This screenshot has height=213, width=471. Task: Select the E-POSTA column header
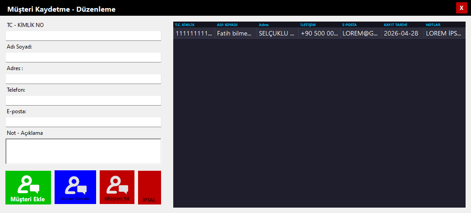[361, 25]
